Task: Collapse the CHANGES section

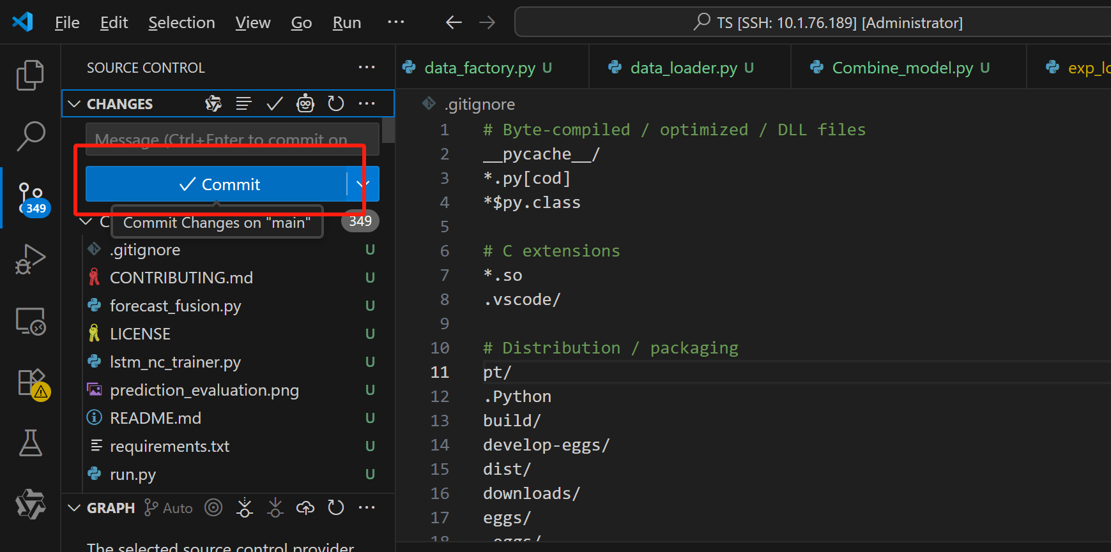Action: [74, 104]
